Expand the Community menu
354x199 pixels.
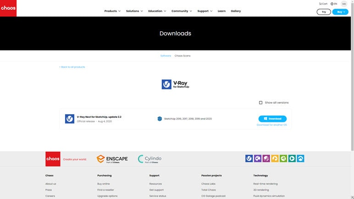click(x=182, y=11)
